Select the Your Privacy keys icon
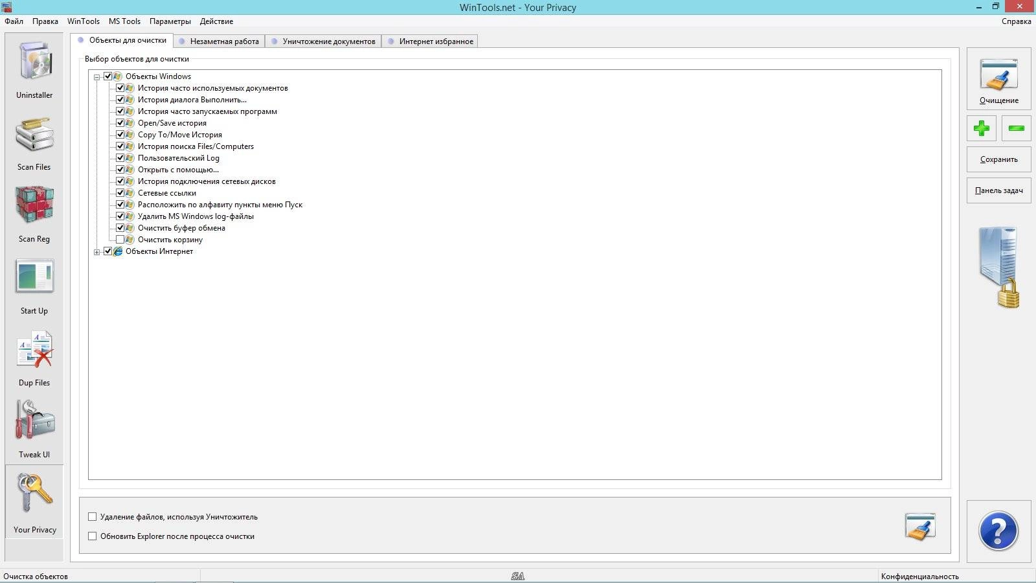This screenshot has width=1036, height=583. coord(34,494)
